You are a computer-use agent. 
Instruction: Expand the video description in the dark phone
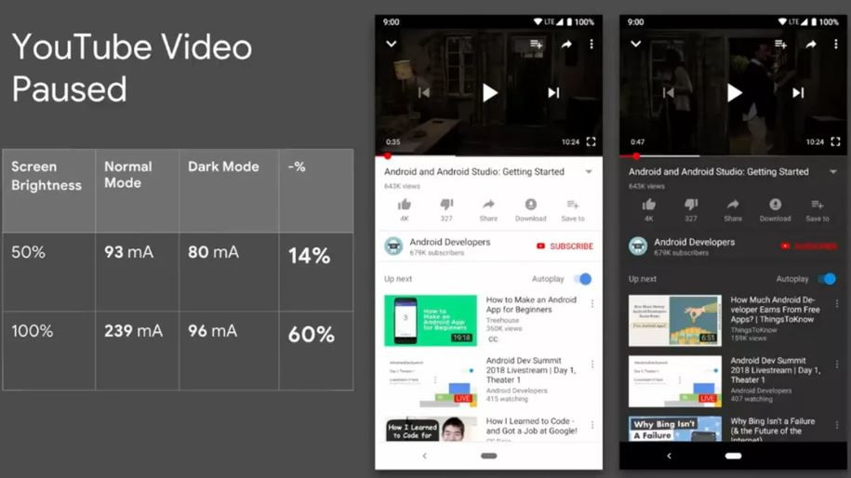pos(833,172)
